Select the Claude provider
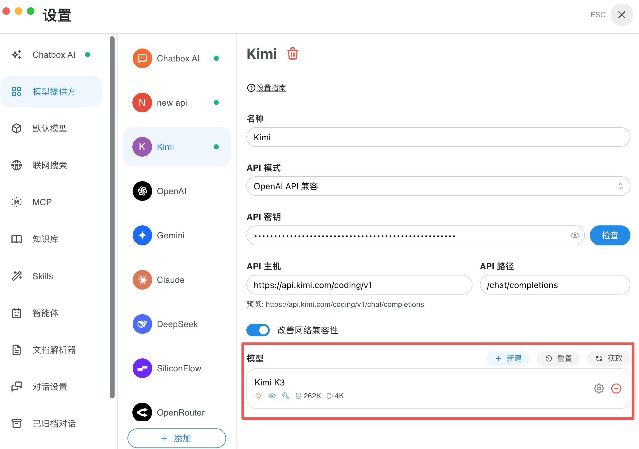 pyautogui.click(x=177, y=280)
